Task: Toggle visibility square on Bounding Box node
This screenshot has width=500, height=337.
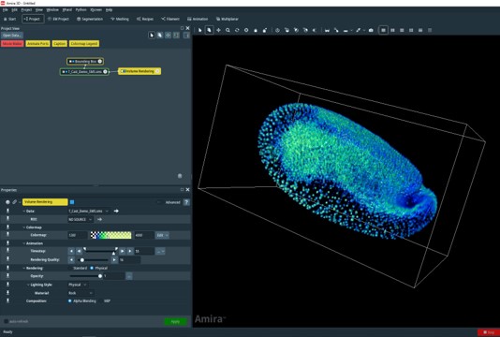Action: (x=73, y=61)
